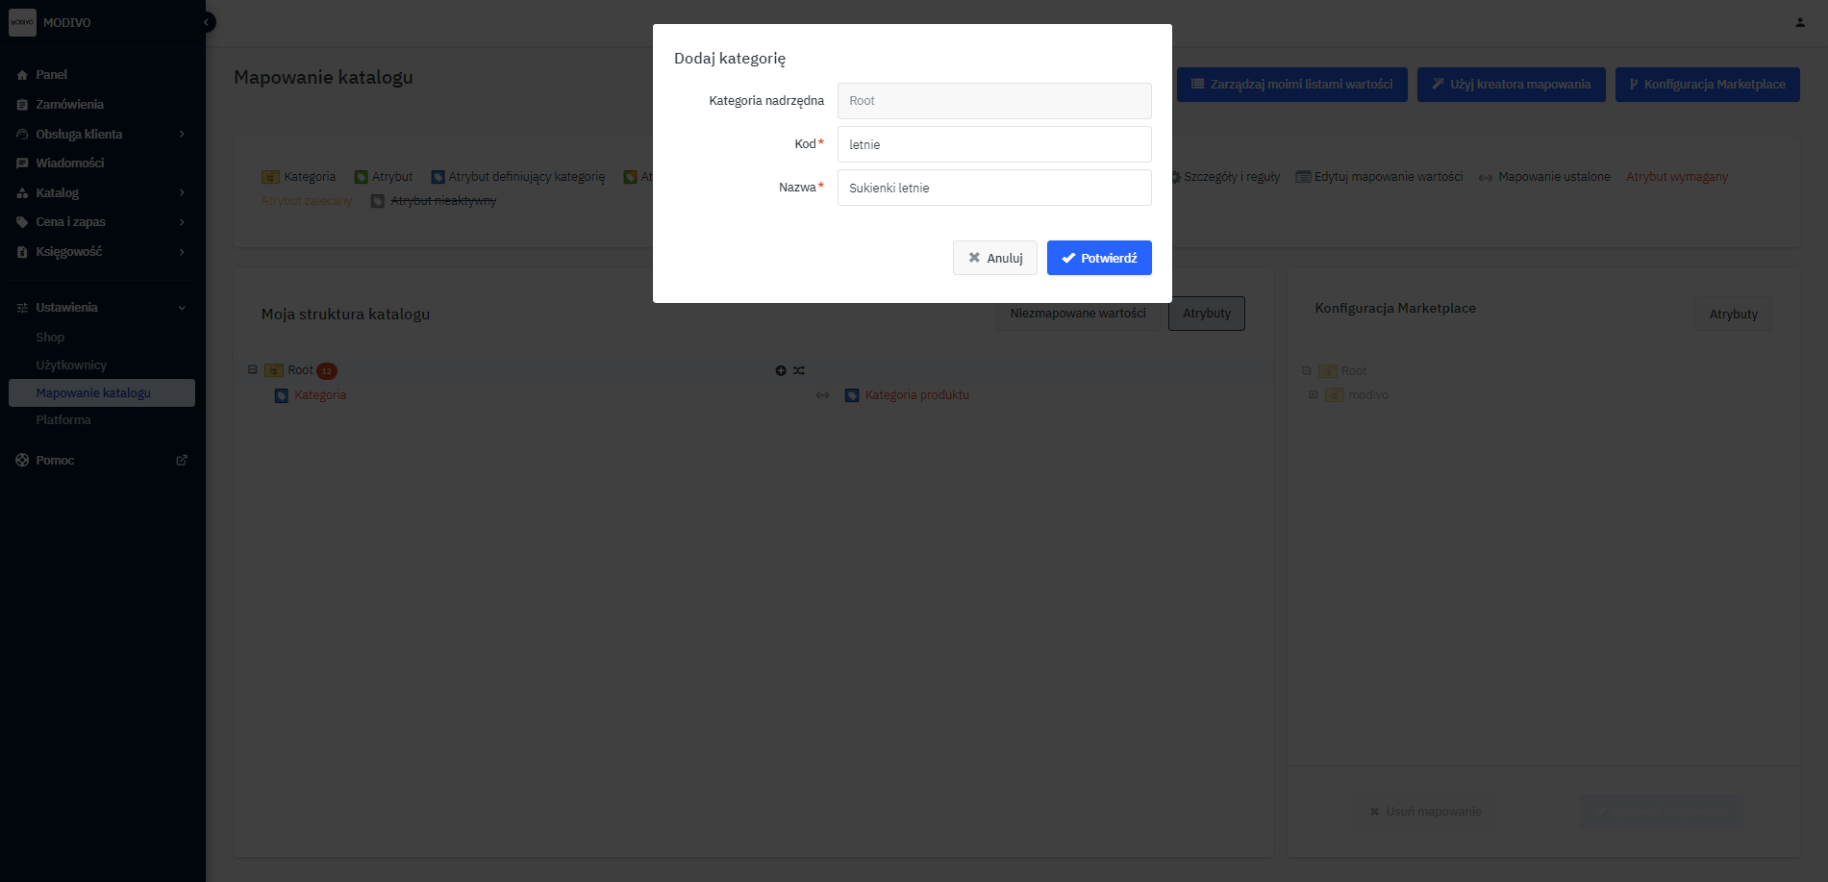Screen dimensions: 1828x882
Task: Click the shuffle icon beside Root
Action: click(799, 370)
